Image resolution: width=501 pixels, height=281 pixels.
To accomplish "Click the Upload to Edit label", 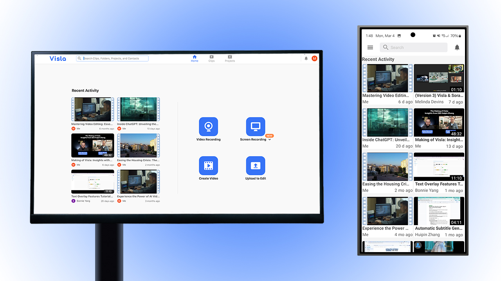I will 256,178.
